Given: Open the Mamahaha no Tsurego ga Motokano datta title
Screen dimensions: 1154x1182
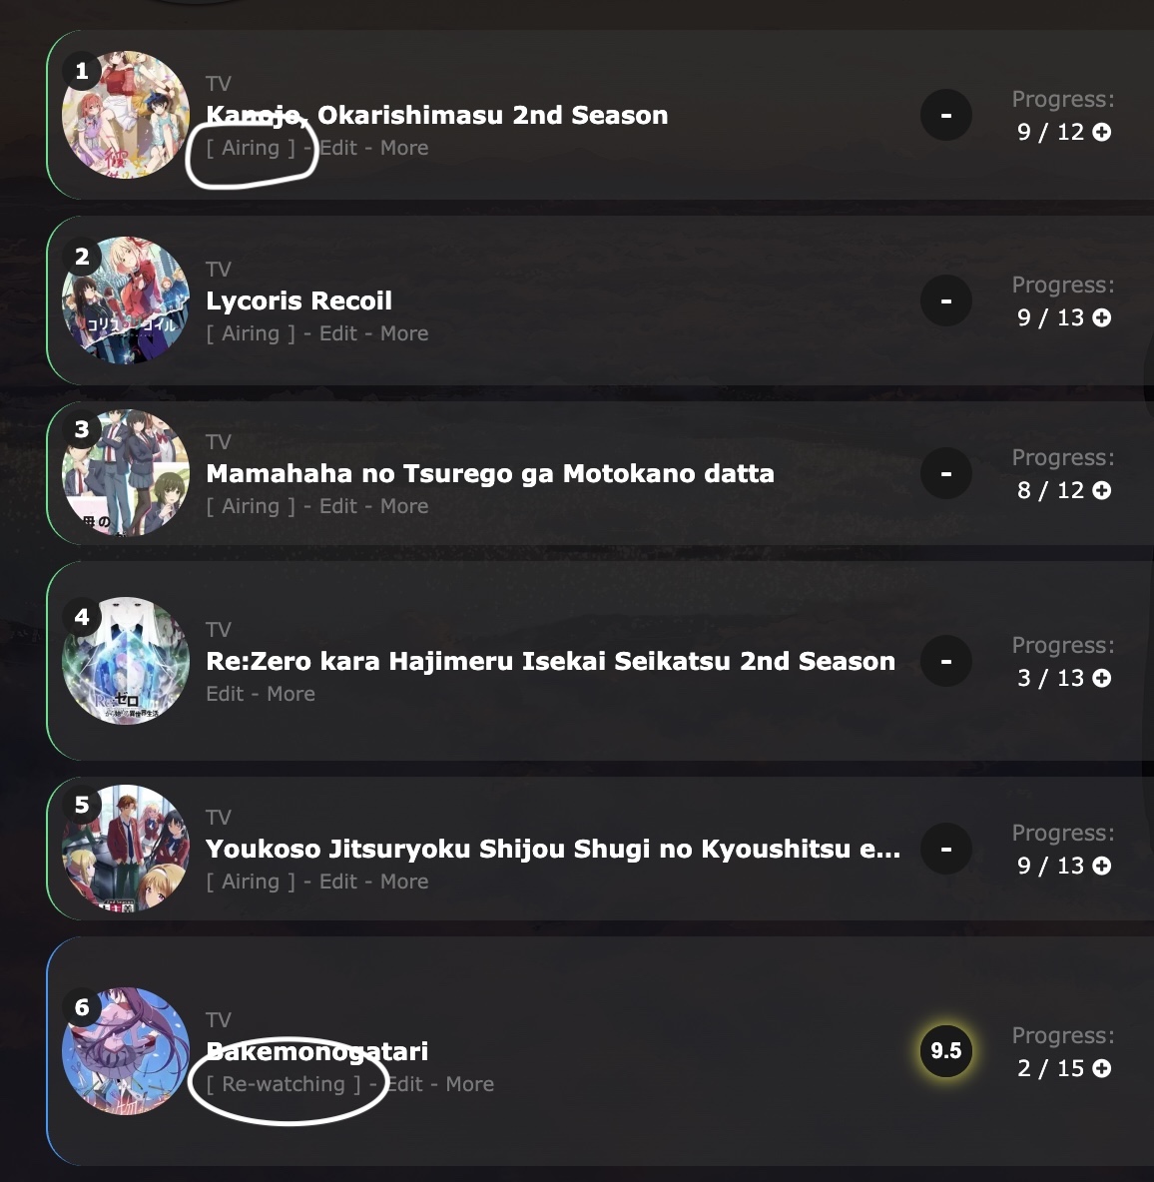Looking at the screenshot, I should click(490, 473).
